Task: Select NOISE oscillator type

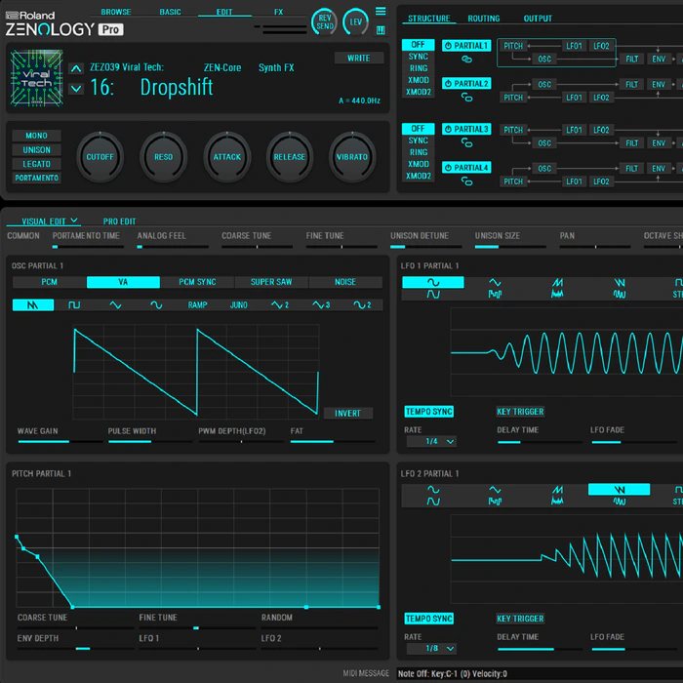Action: click(345, 282)
